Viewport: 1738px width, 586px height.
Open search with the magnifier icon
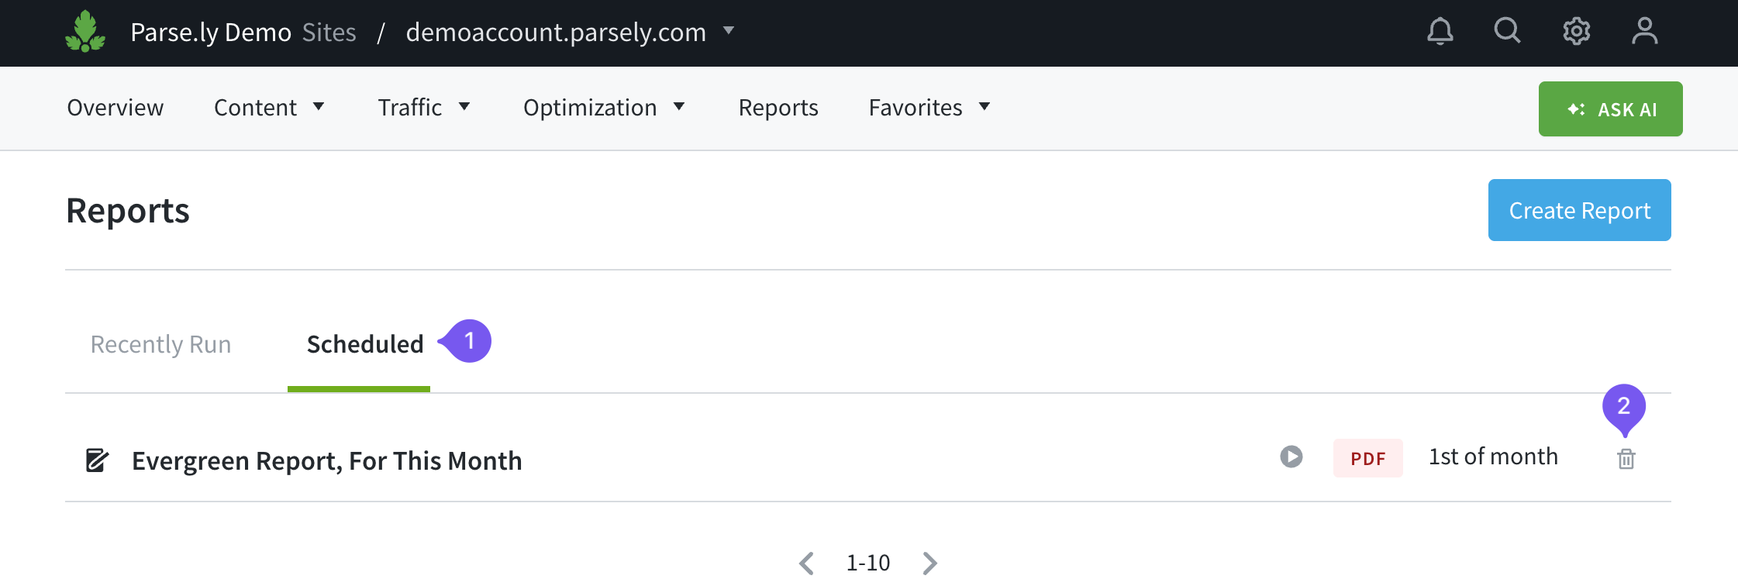pos(1507,32)
